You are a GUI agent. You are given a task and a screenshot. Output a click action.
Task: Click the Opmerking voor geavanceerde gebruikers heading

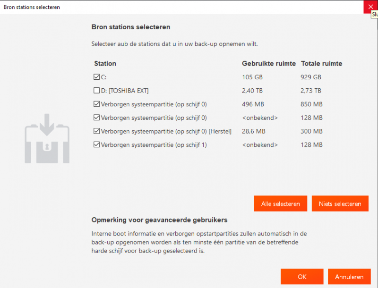pos(159,220)
